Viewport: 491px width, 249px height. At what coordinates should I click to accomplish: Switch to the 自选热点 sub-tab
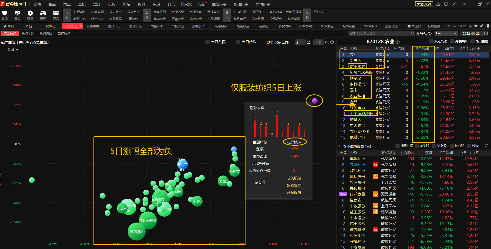pyautogui.click(x=64, y=34)
